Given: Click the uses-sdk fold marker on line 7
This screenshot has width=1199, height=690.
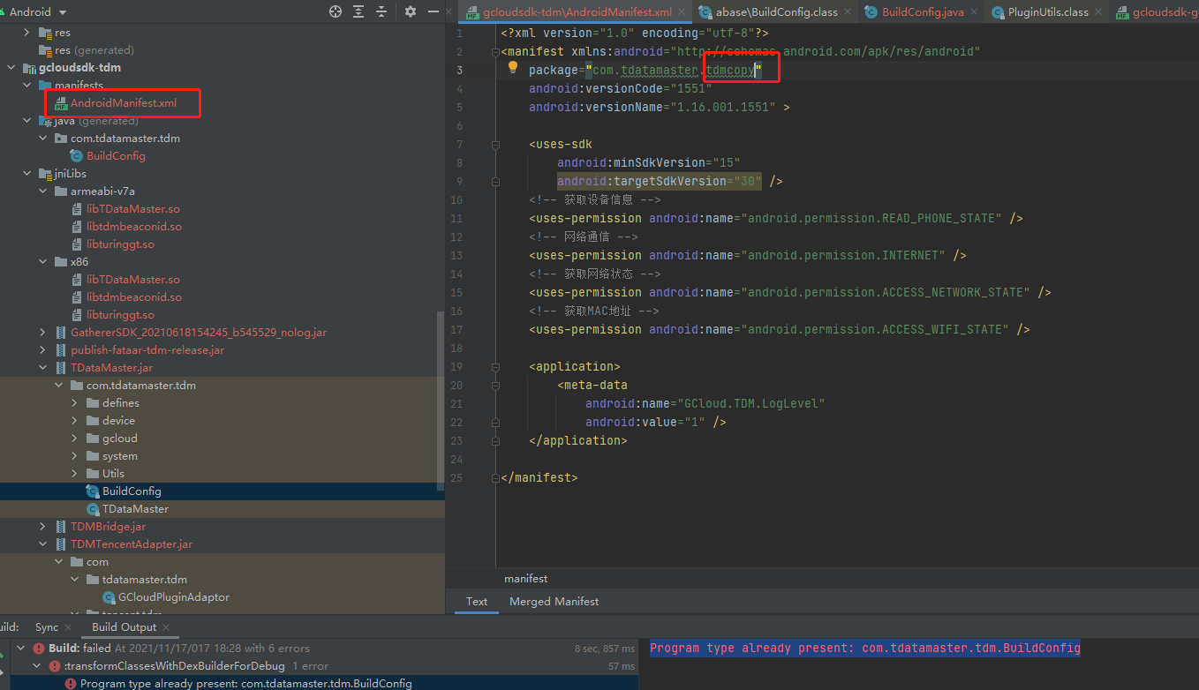Looking at the screenshot, I should coord(496,144).
